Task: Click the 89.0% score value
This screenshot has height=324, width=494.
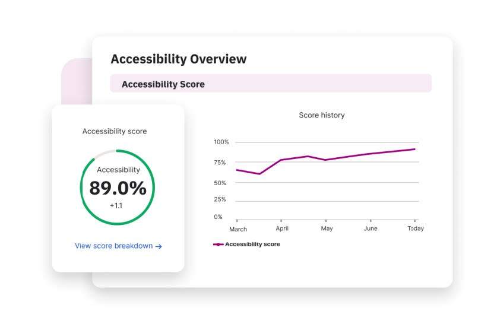Action: [x=118, y=188]
